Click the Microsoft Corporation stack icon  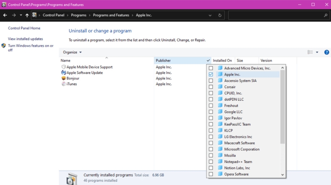[x=220, y=149]
